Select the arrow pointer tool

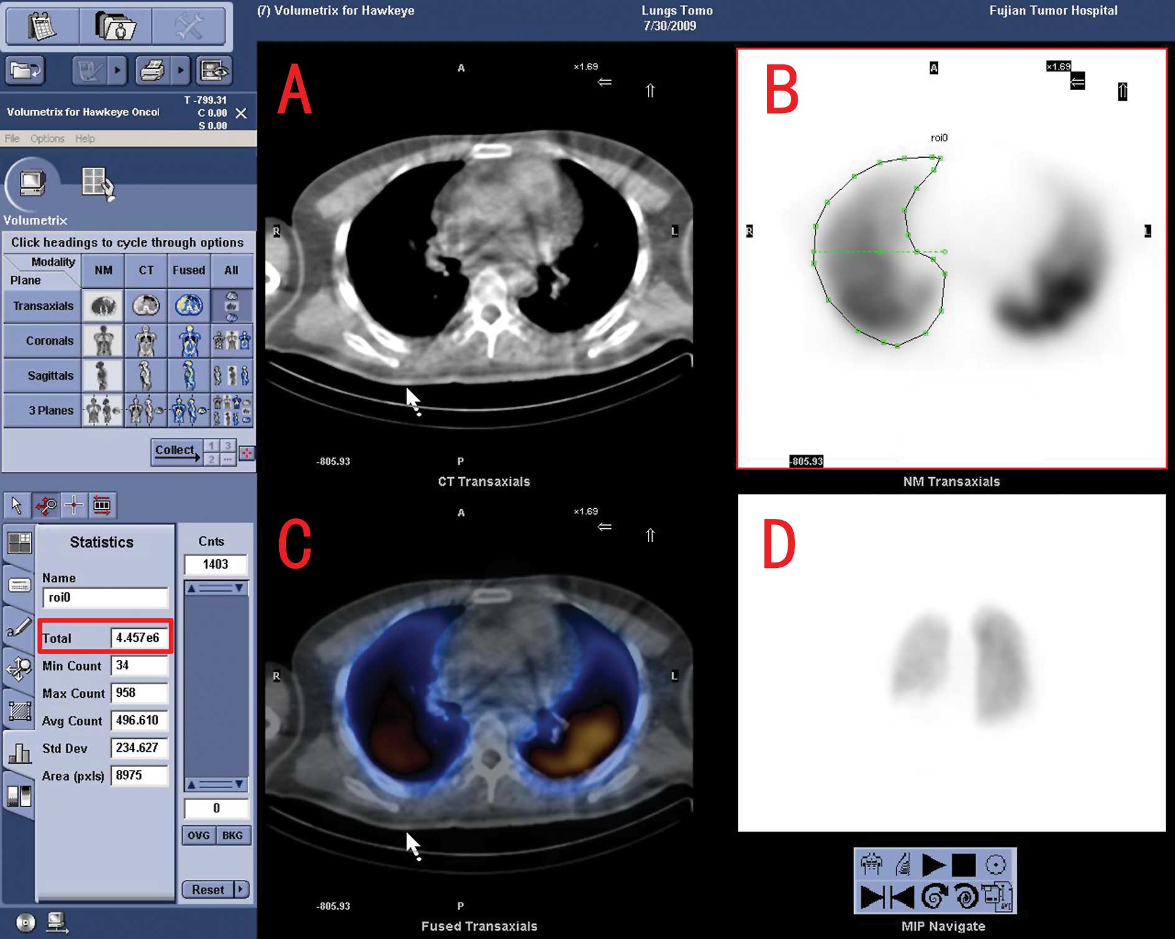tap(17, 505)
